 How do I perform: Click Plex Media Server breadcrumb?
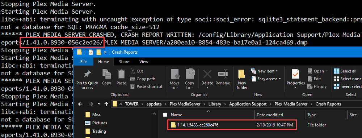coord(291,104)
